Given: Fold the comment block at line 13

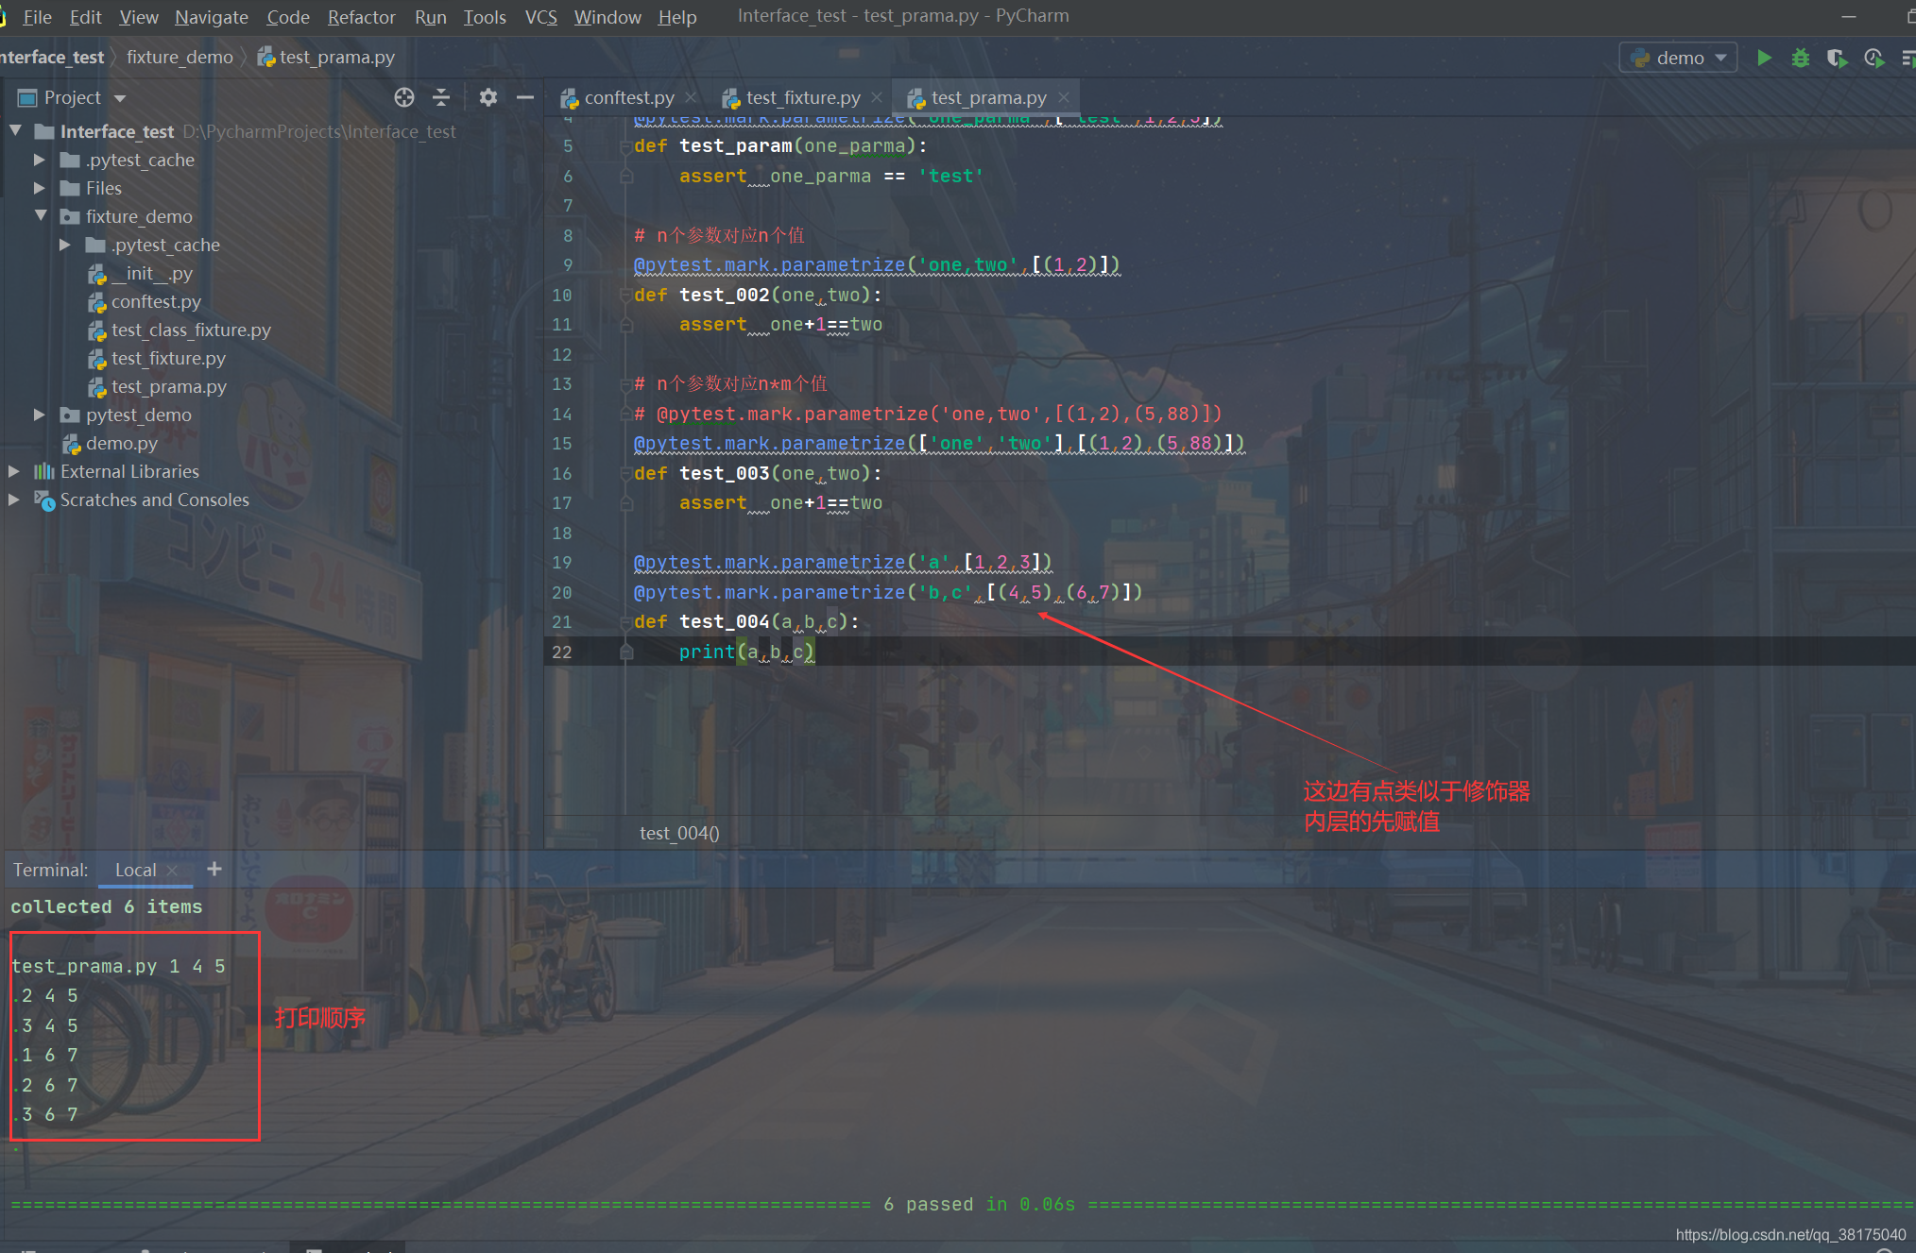Looking at the screenshot, I should (625, 384).
